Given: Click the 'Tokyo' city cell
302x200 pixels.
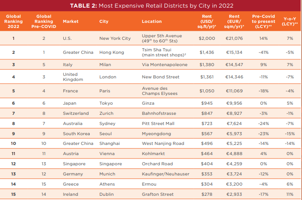Looking at the screenshot, I should (x=106, y=103).
